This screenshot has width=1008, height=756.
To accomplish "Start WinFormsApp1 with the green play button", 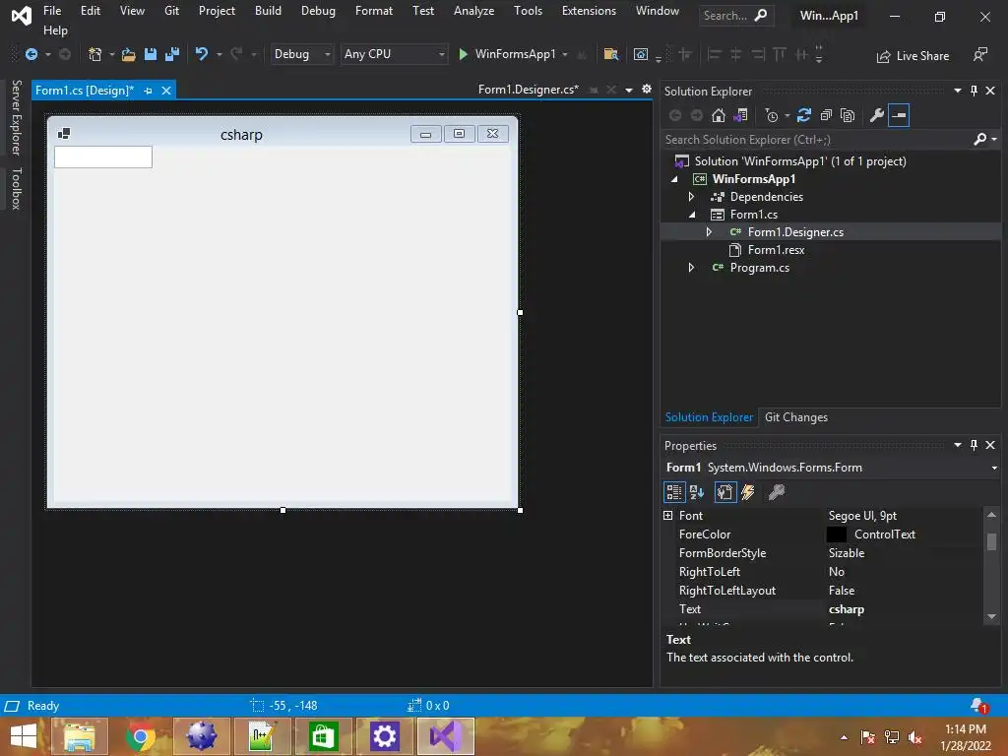I will coord(463,55).
